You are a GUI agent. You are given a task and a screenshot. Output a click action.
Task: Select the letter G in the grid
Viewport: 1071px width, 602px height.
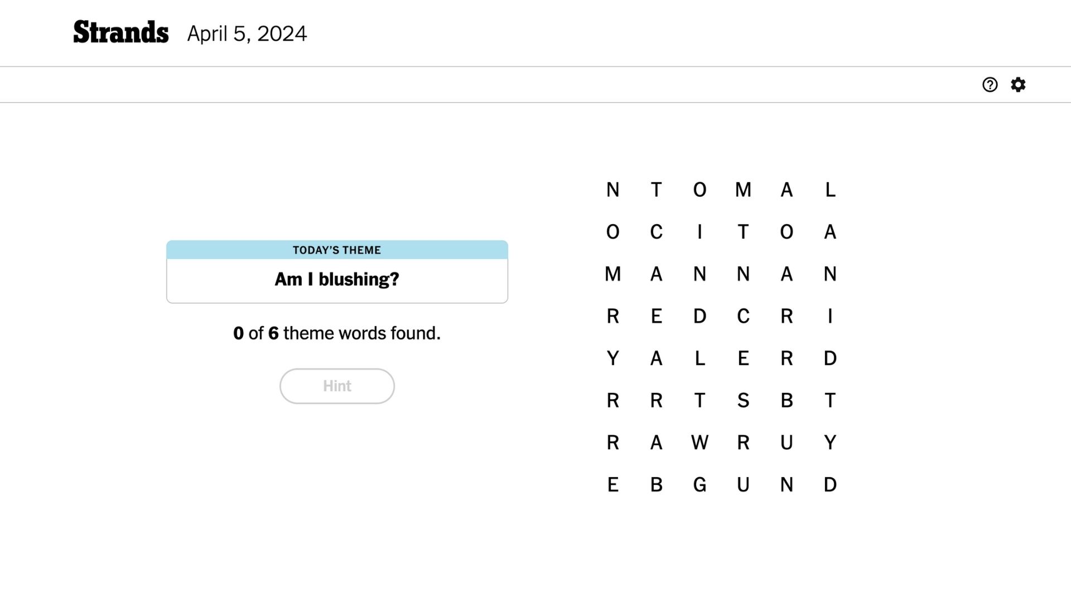pos(699,485)
